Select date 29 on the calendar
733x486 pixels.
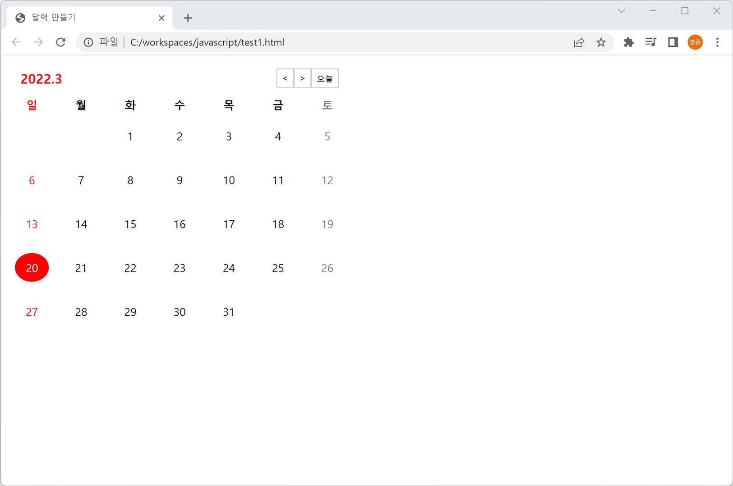(x=130, y=312)
